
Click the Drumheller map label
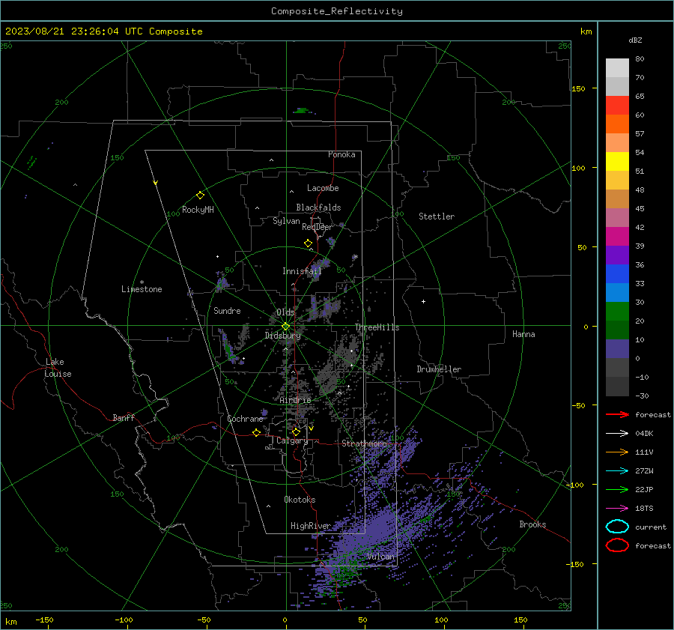(x=439, y=369)
